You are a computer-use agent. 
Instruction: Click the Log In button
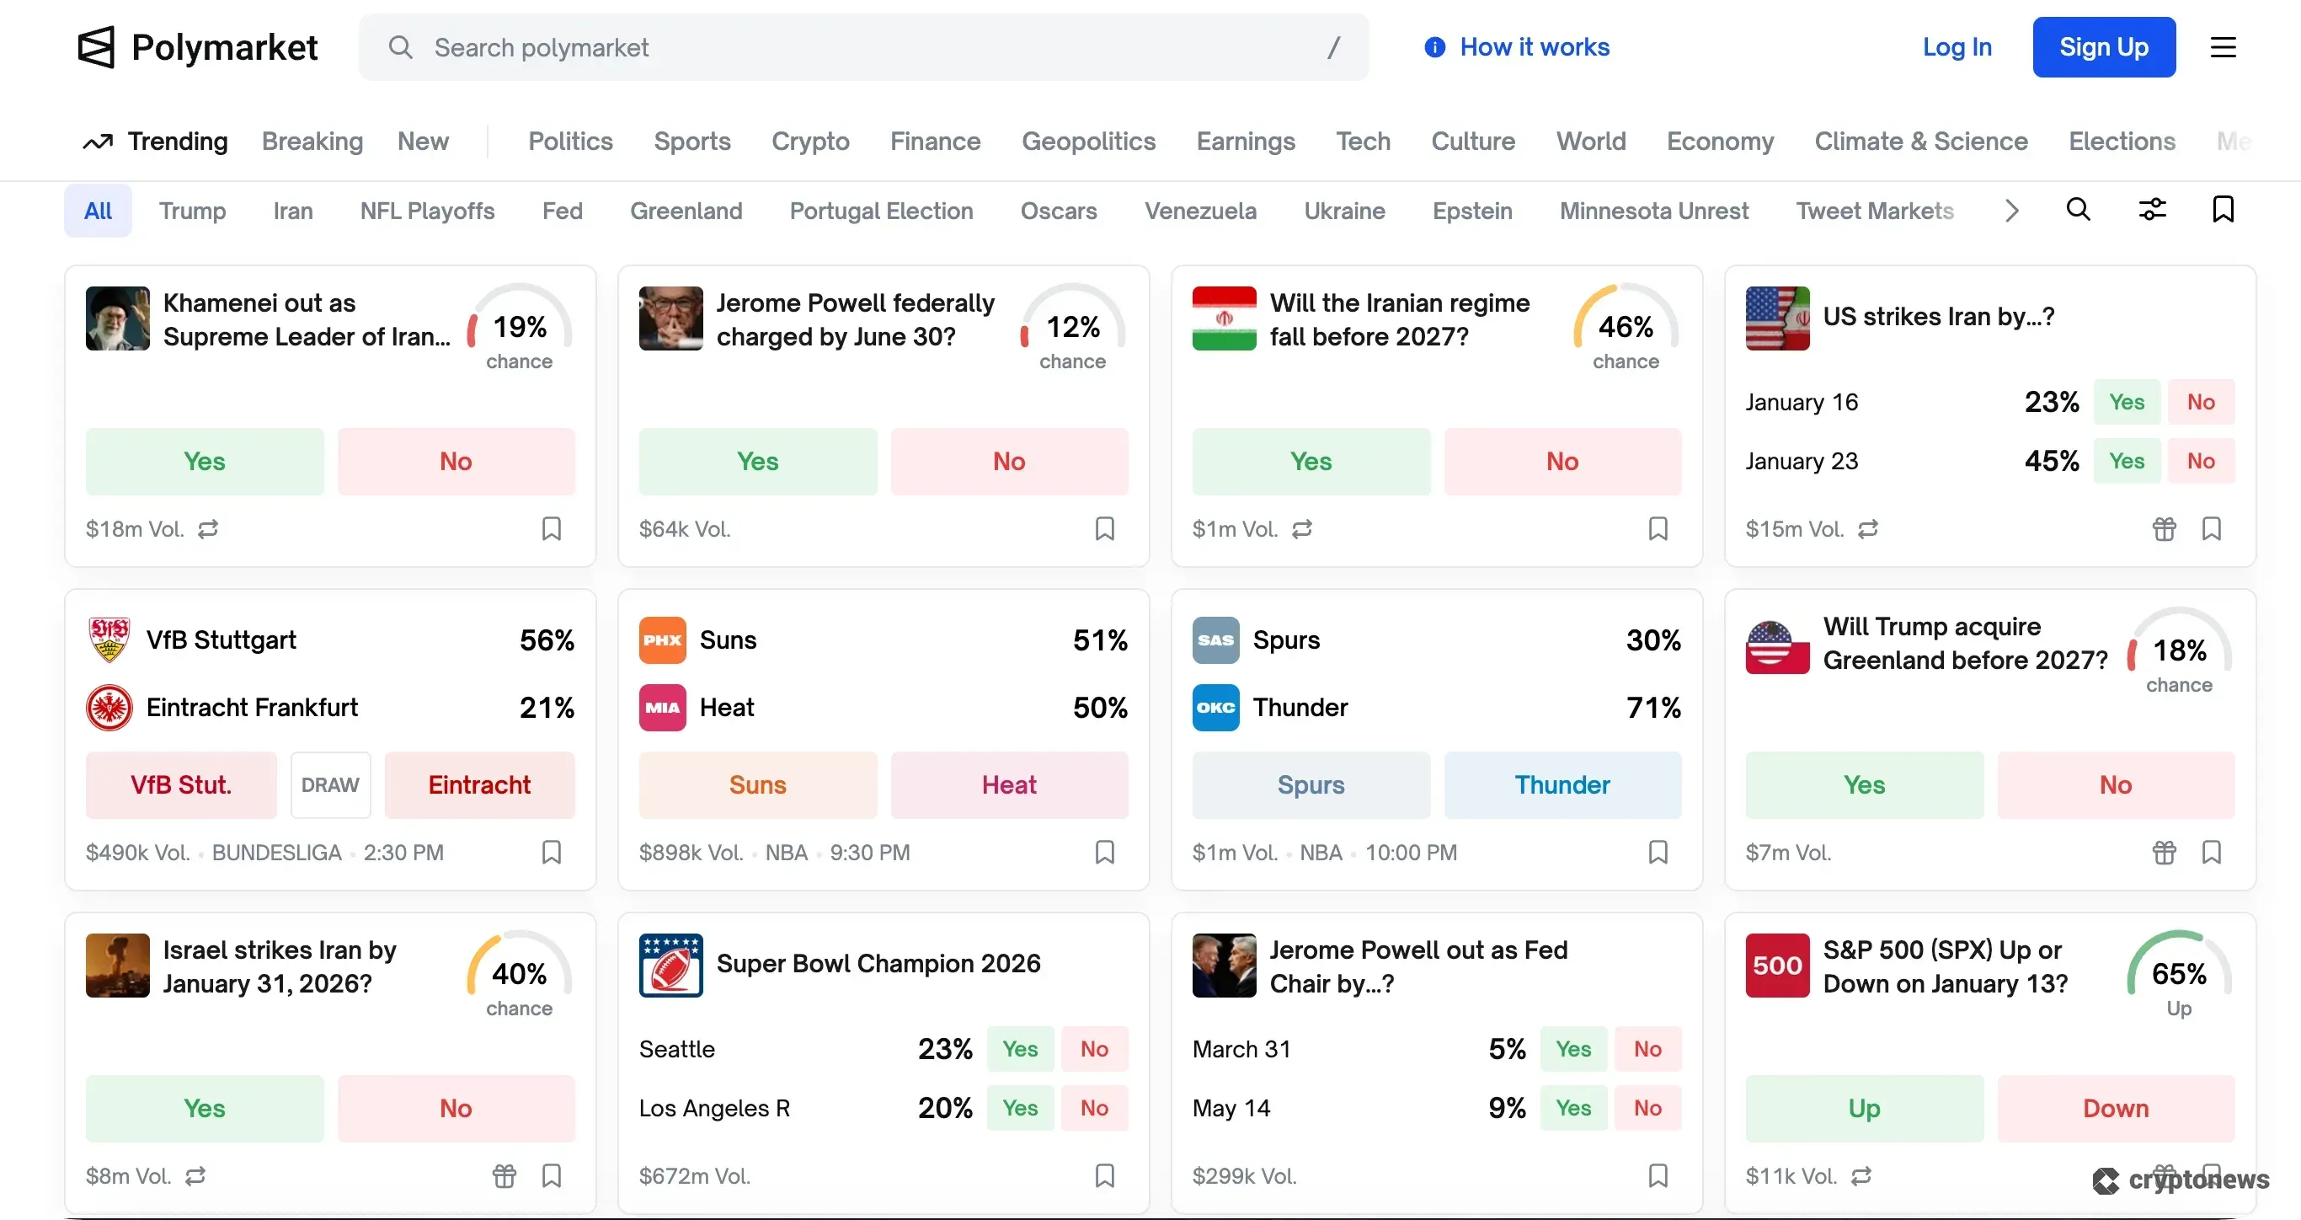(1957, 46)
